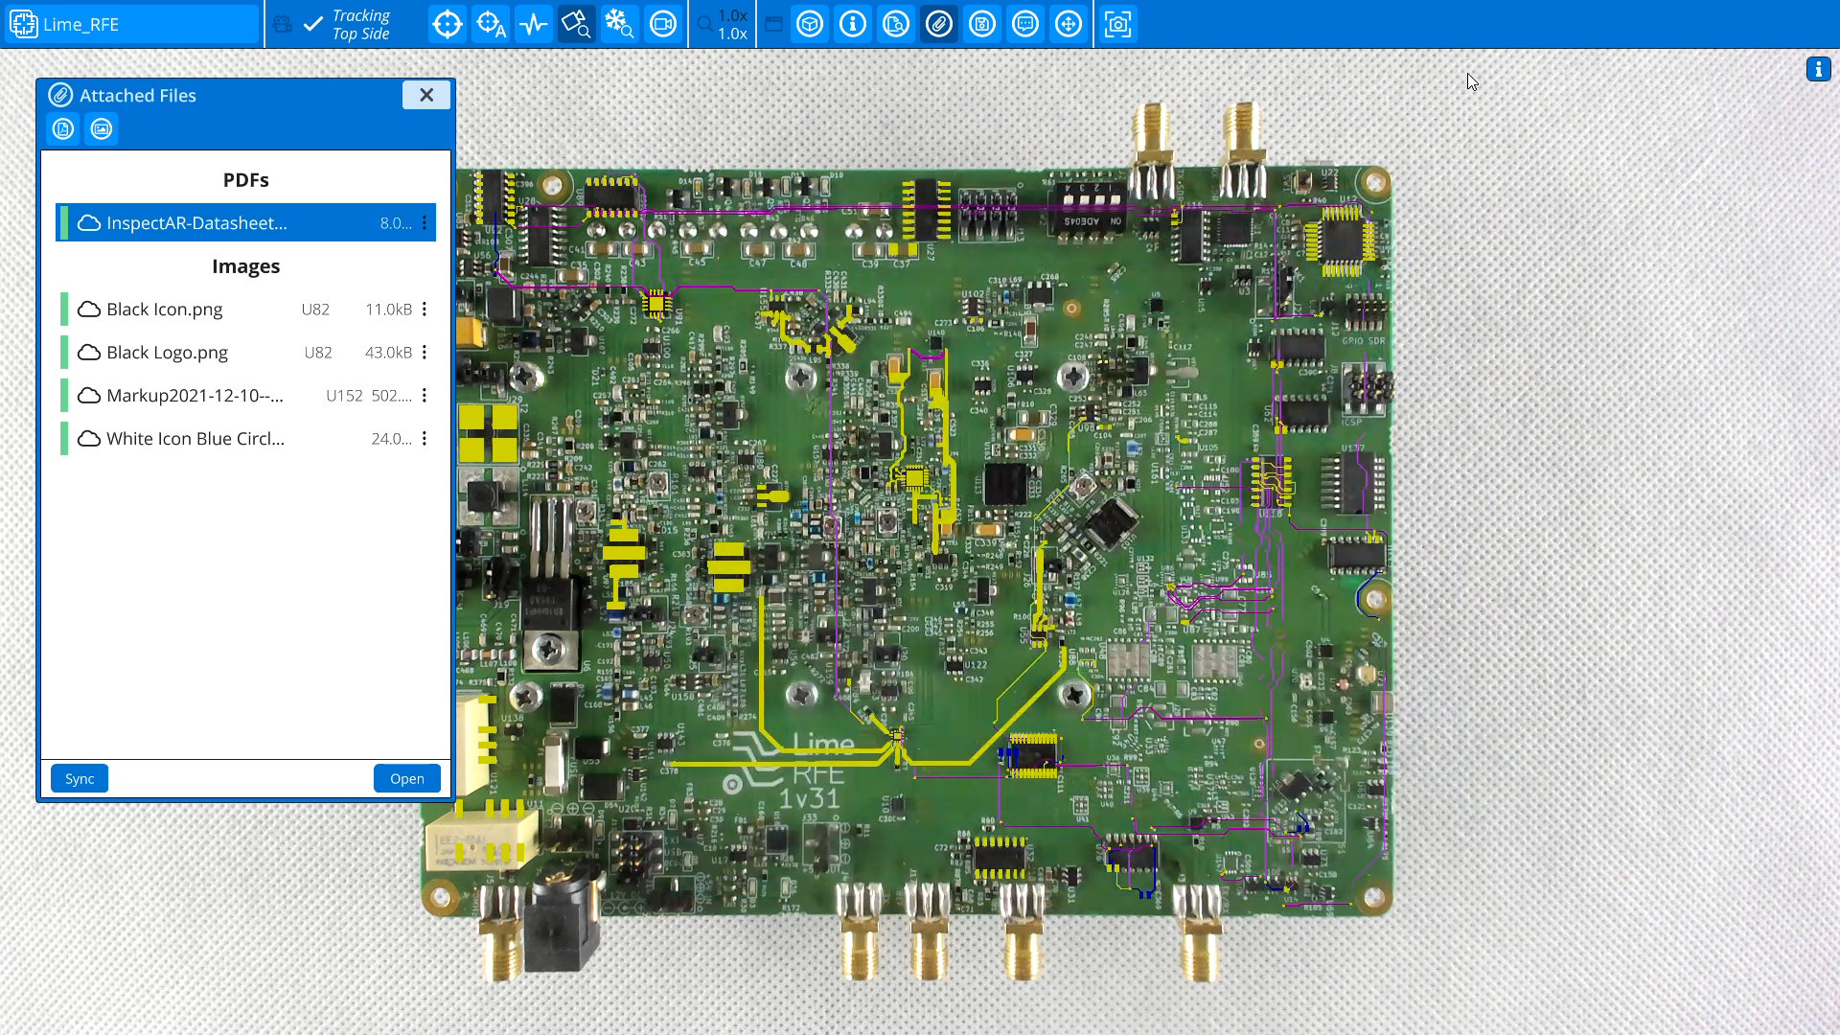Viewport: 1840px width, 1035px height.
Task: Expand options for Markup2021-12-10 image
Action: (x=425, y=395)
